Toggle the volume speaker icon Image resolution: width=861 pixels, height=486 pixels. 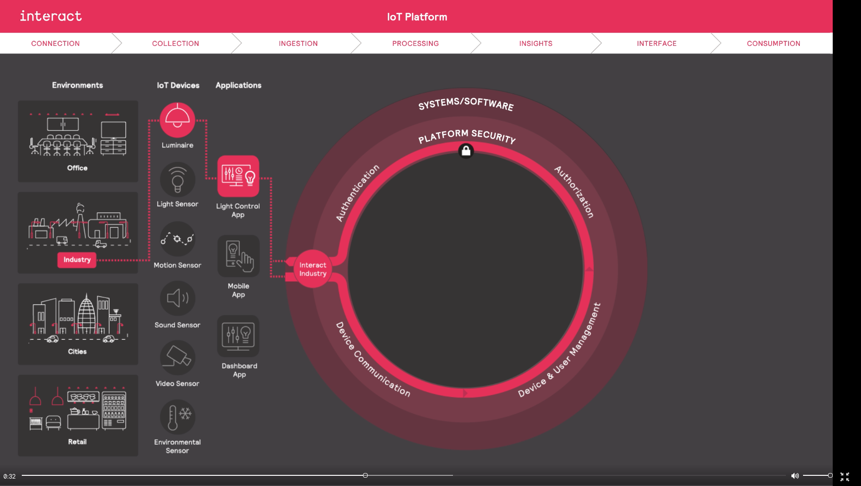pyautogui.click(x=795, y=476)
